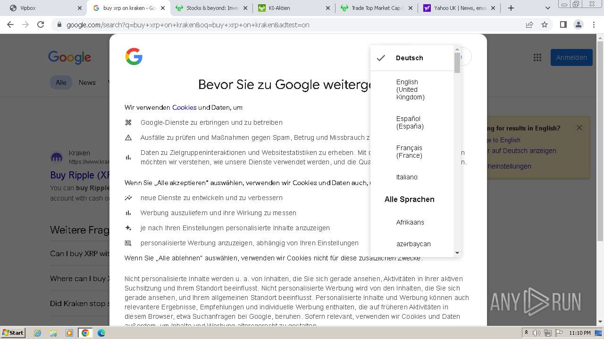Click the address bar URL
Viewport: 604px width, 339px height.
pos(188,25)
